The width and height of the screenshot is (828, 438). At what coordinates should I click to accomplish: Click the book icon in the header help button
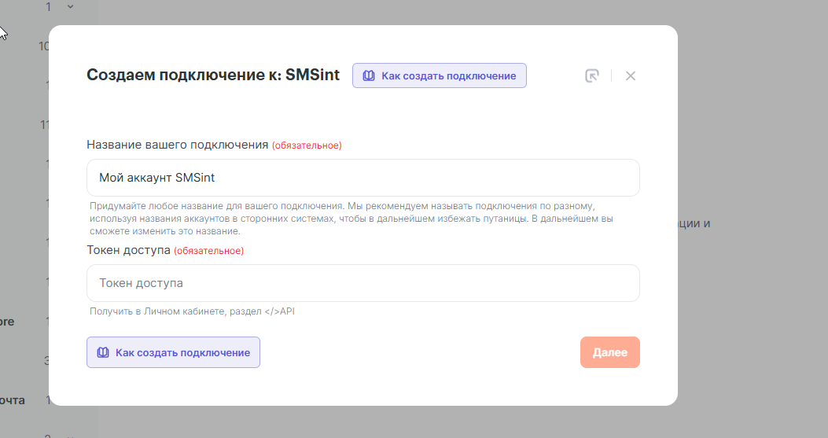[x=368, y=75]
